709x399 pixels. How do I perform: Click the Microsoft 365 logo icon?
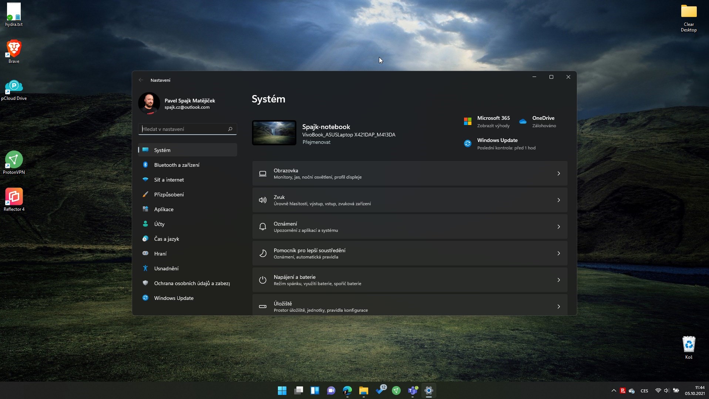(468, 121)
